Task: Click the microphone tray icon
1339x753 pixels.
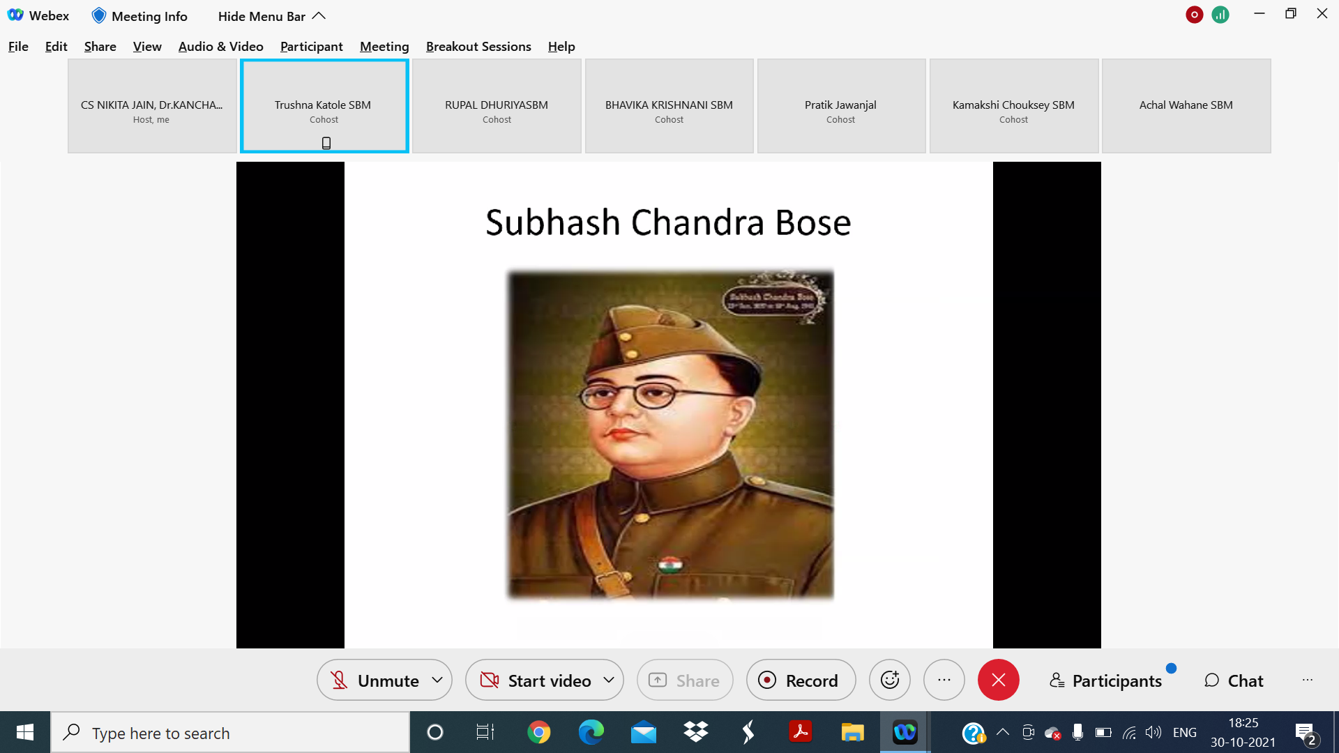Action: tap(1077, 732)
